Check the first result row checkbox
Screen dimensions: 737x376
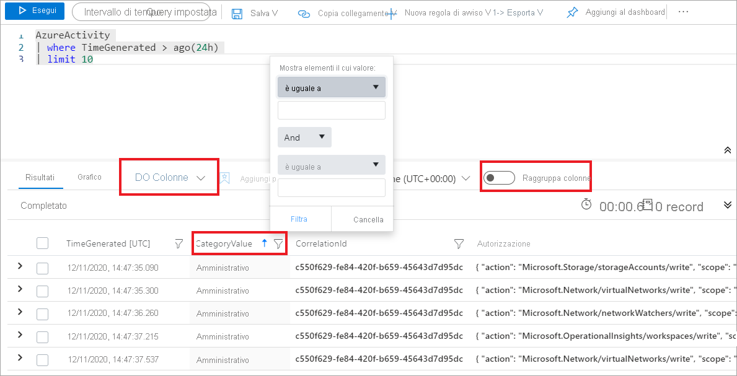(x=42, y=266)
